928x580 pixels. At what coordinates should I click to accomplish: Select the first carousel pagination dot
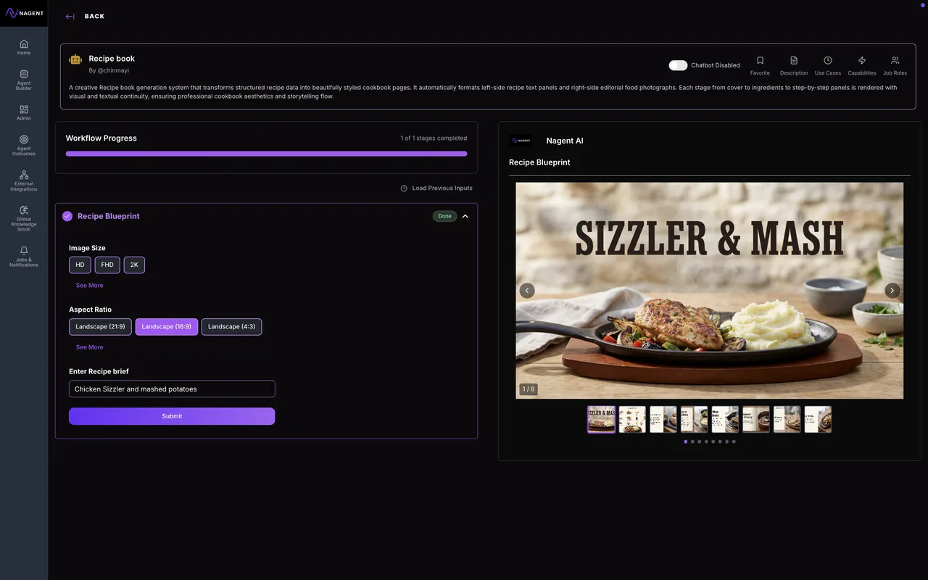(686, 442)
